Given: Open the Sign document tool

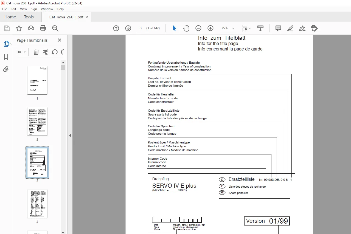Looking at the screenshot, I should (x=302, y=28).
